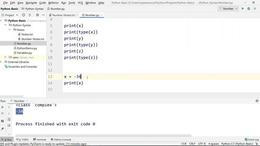This screenshot has width=260, height=146.
Task: Click the down arrow in Run panel
Action: [9, 114]
